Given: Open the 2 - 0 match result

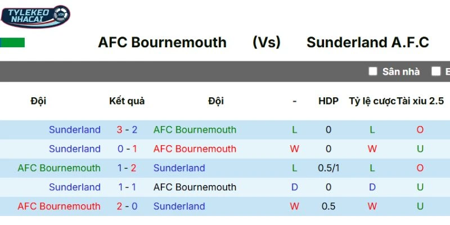Looking at the screenshot, I should [127, 206].
